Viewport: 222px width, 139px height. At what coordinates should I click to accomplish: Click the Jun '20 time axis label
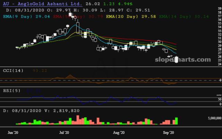coord(13,132)
